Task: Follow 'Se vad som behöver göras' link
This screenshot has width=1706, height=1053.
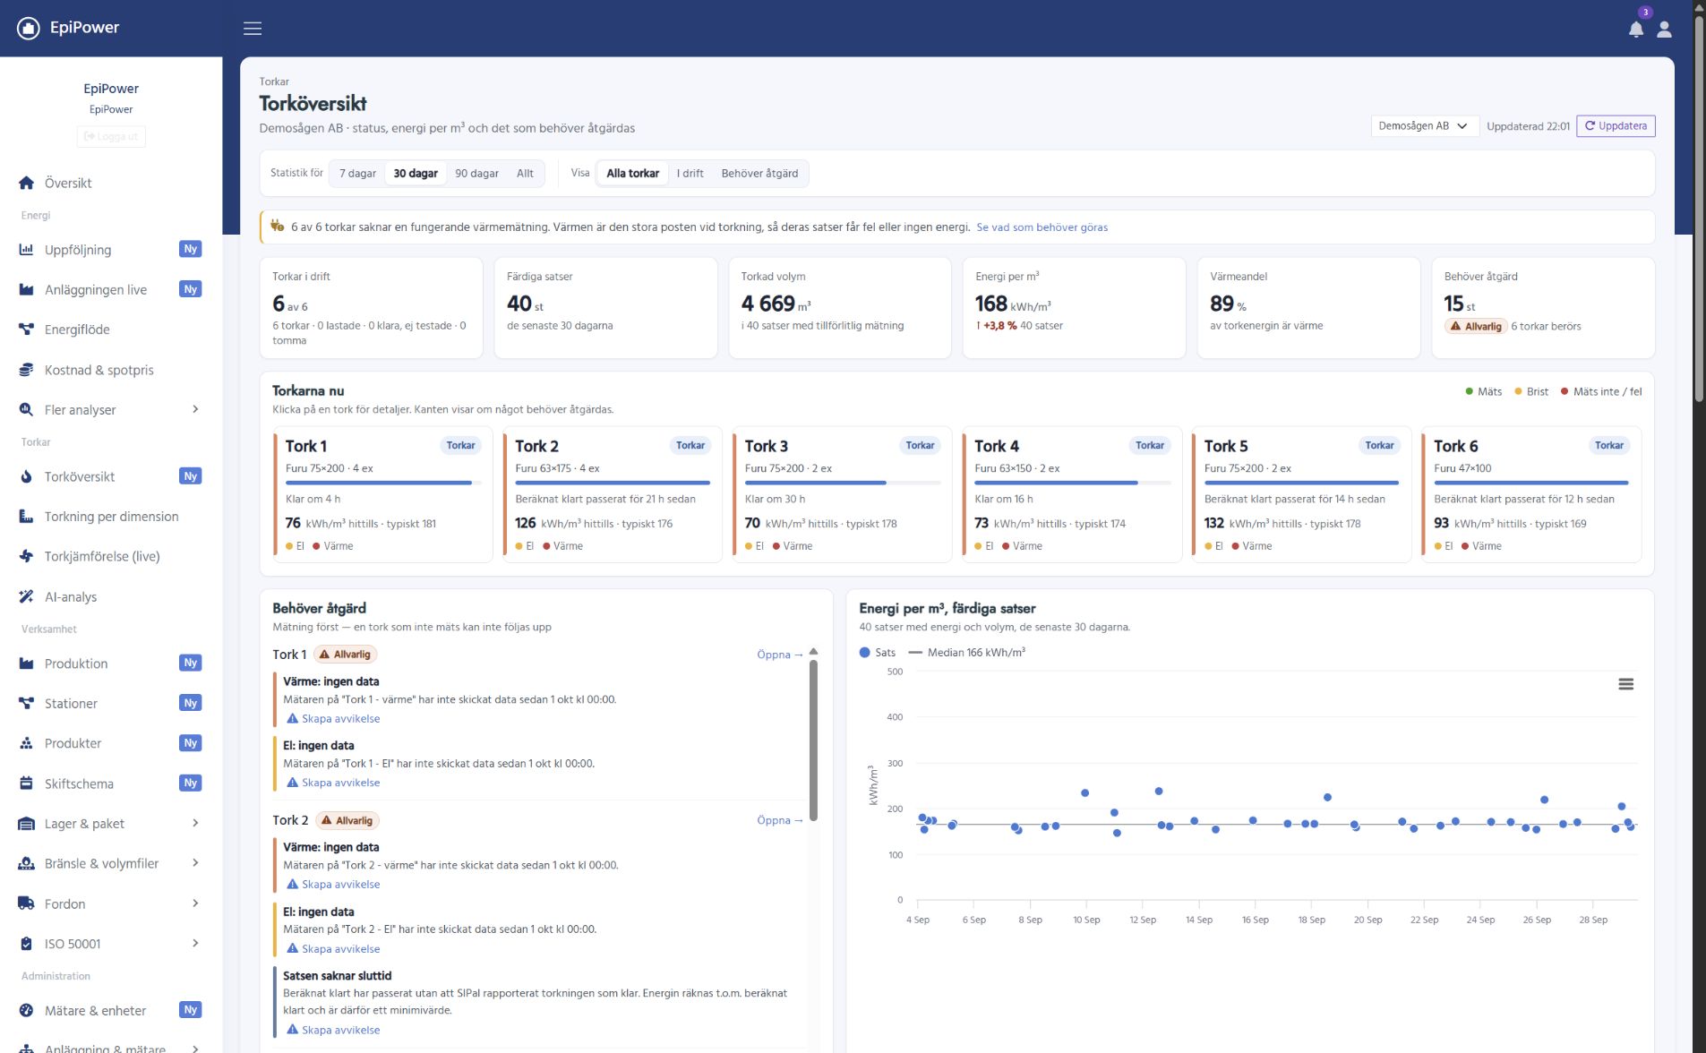Action: point(1042,227)
